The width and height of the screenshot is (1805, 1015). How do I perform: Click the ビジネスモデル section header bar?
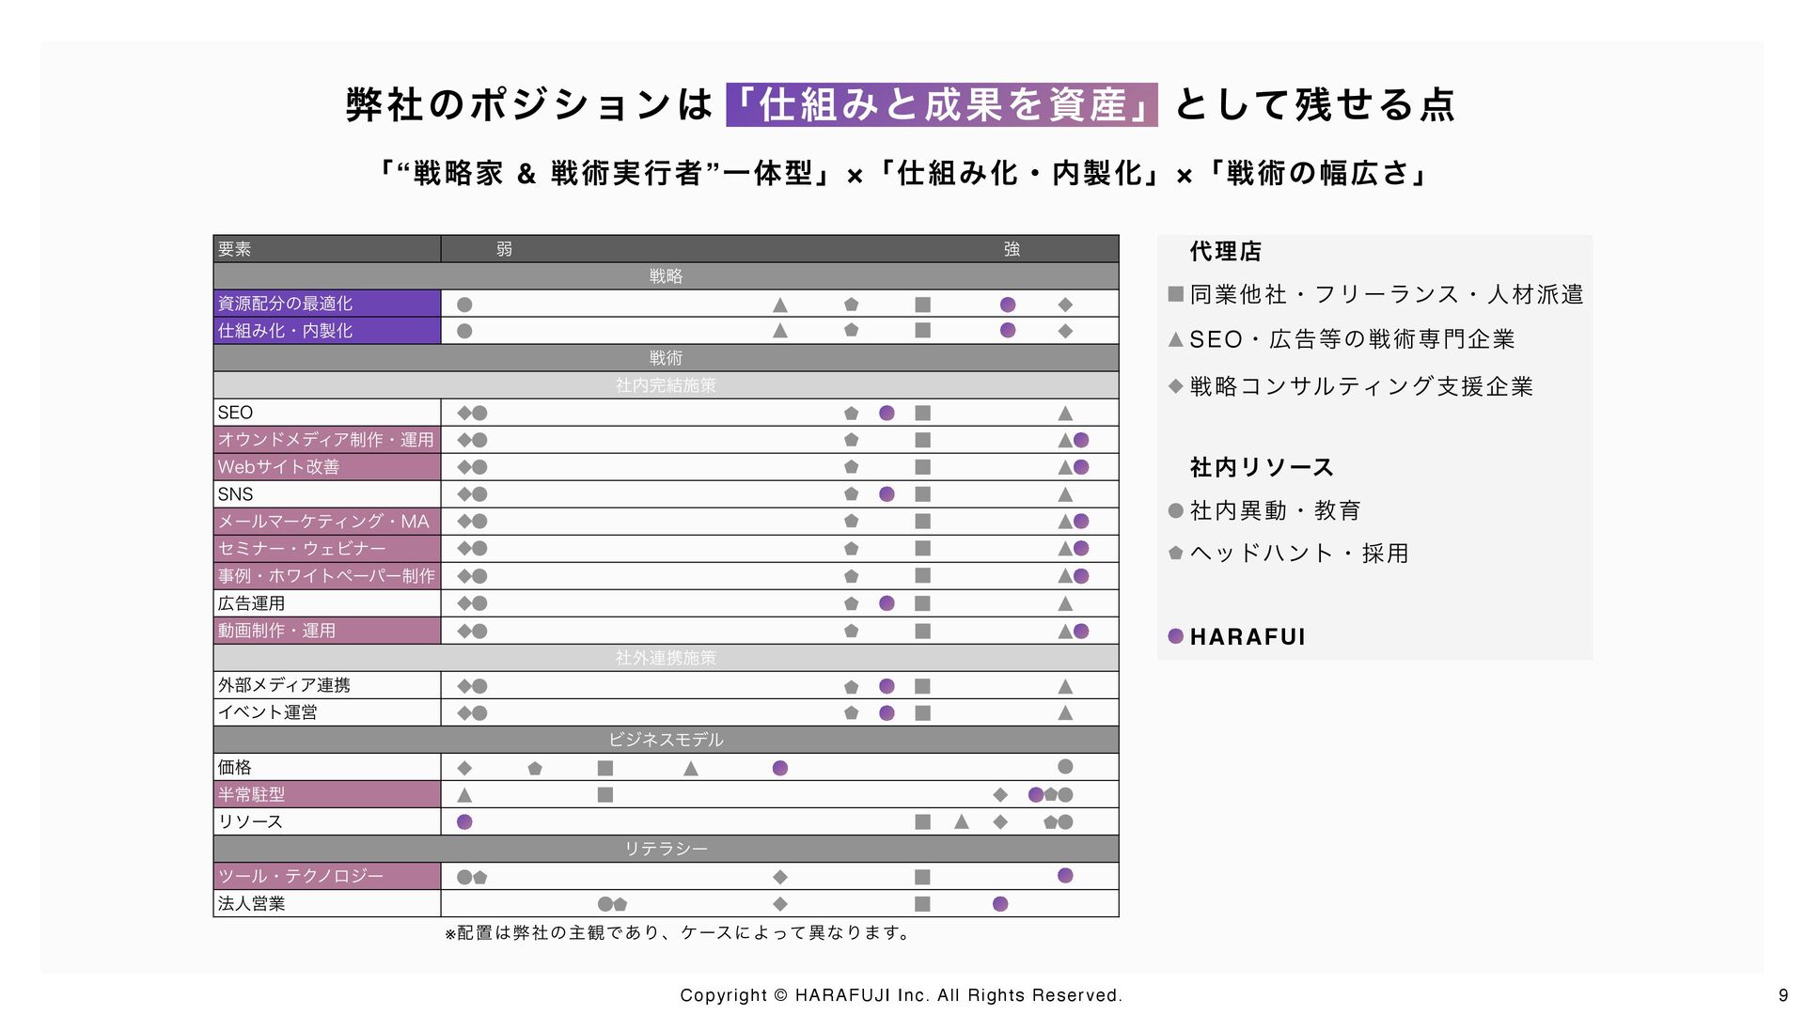click(x=666, y=740)
